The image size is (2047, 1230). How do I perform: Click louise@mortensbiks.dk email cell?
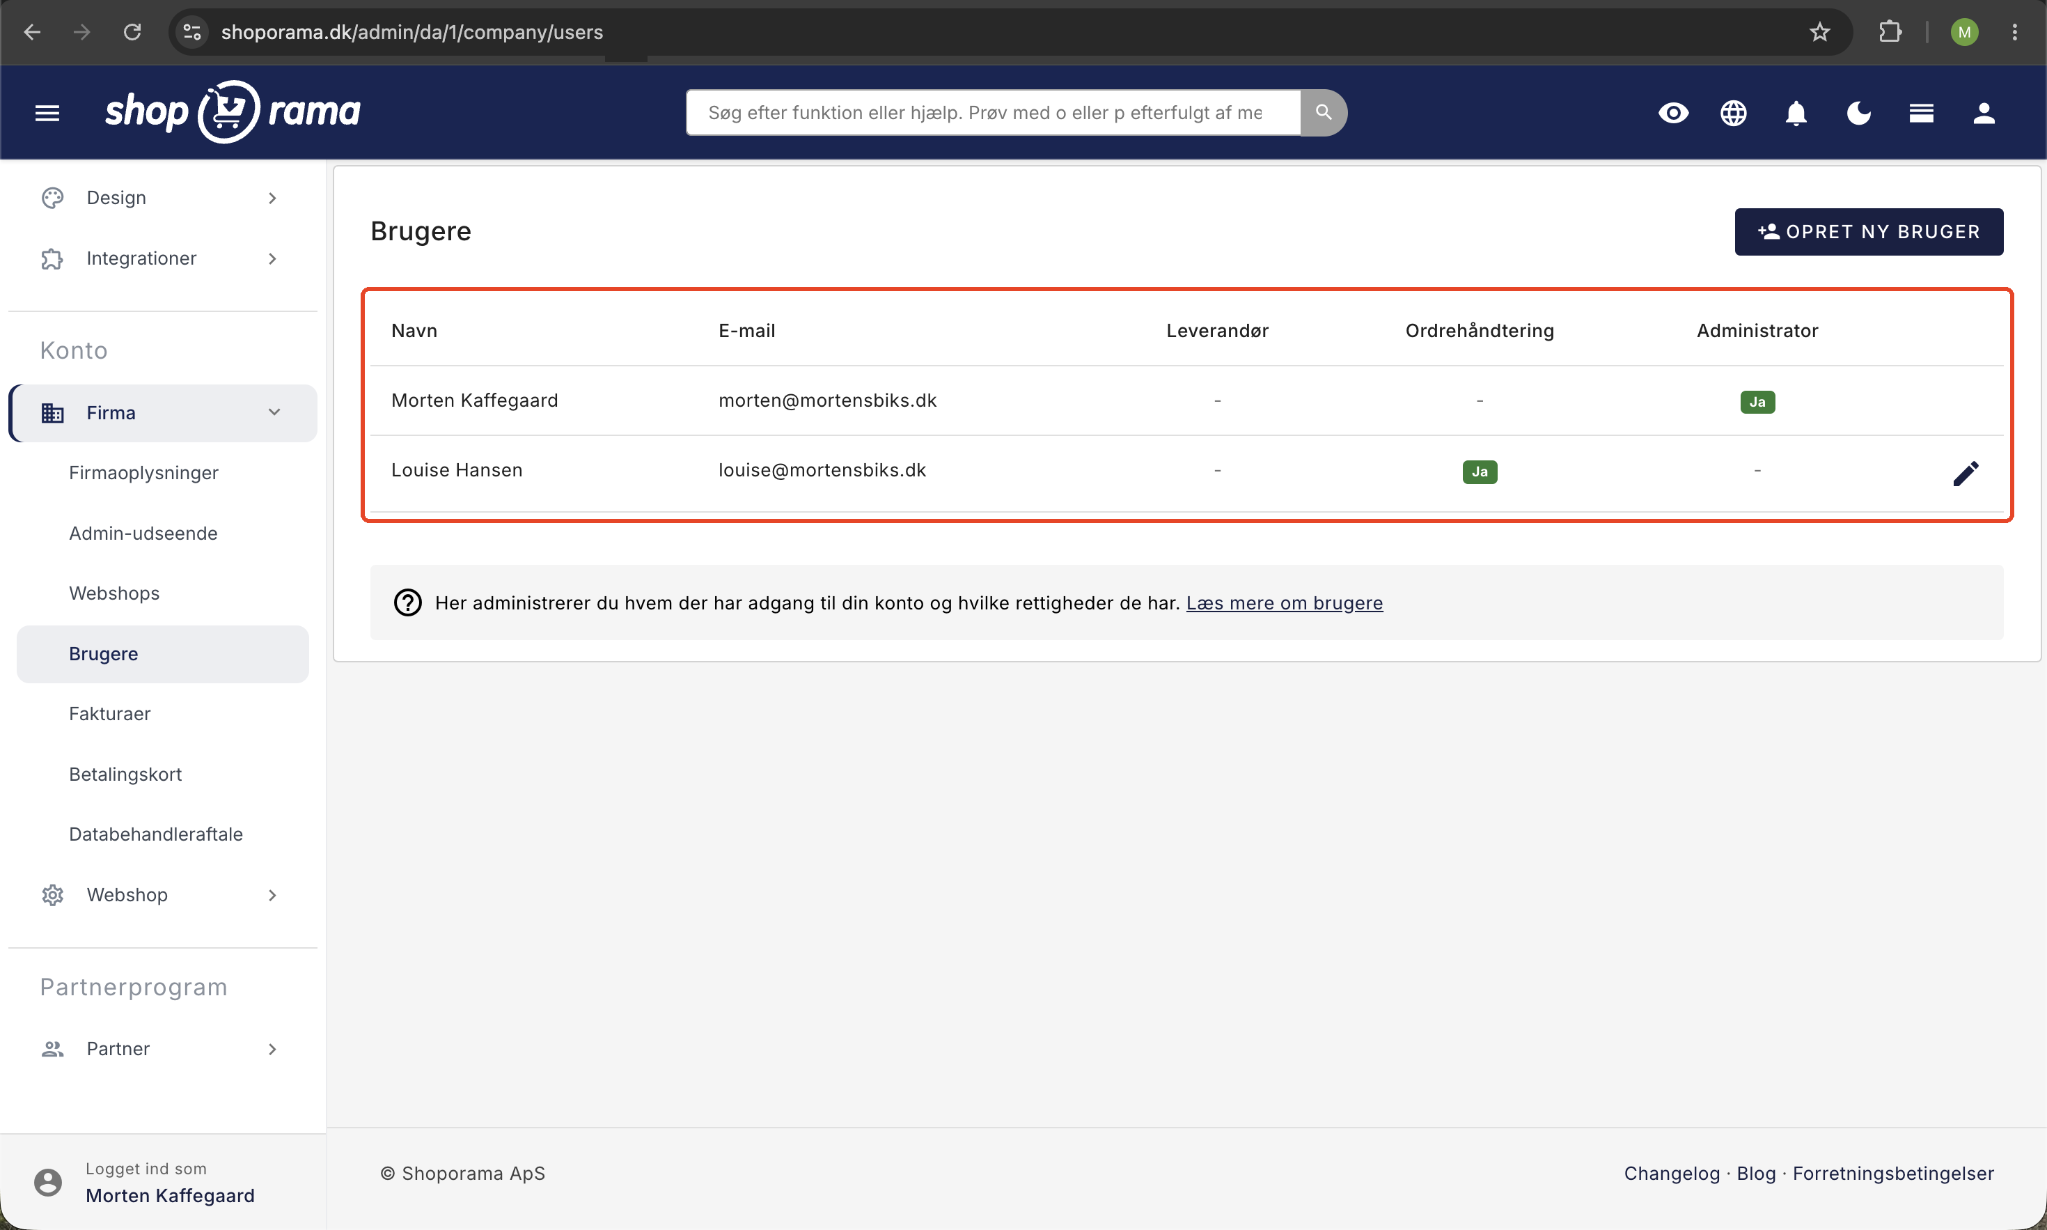pos(822,470)
